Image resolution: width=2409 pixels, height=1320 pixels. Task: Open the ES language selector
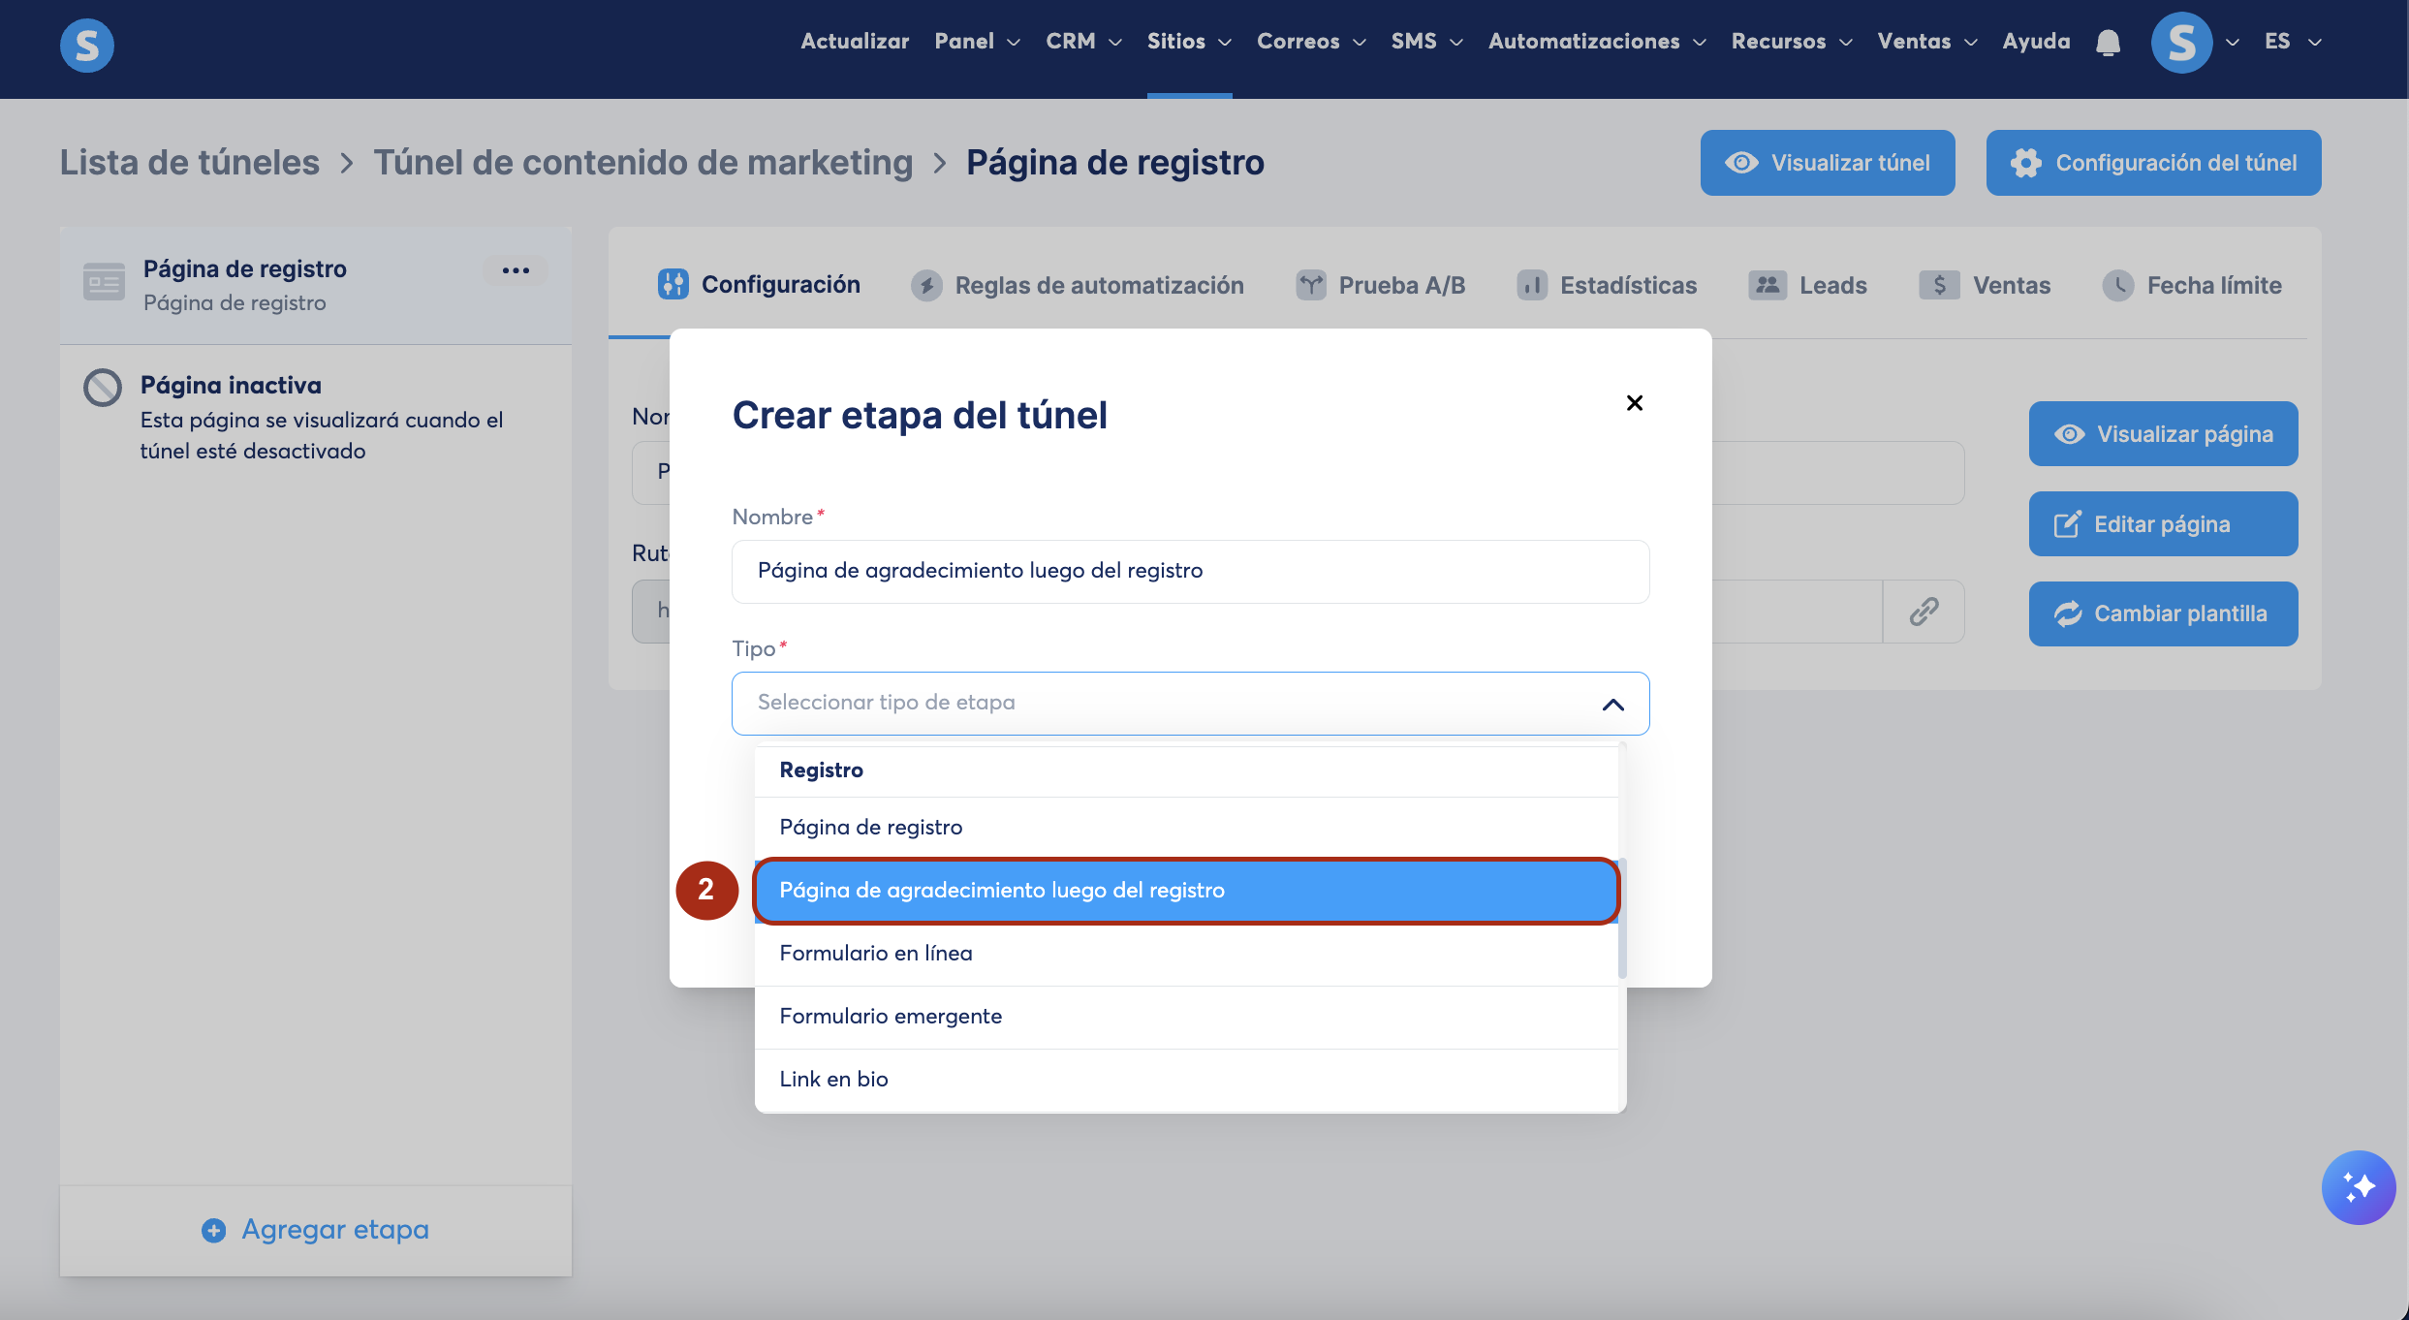(2292, 42)
